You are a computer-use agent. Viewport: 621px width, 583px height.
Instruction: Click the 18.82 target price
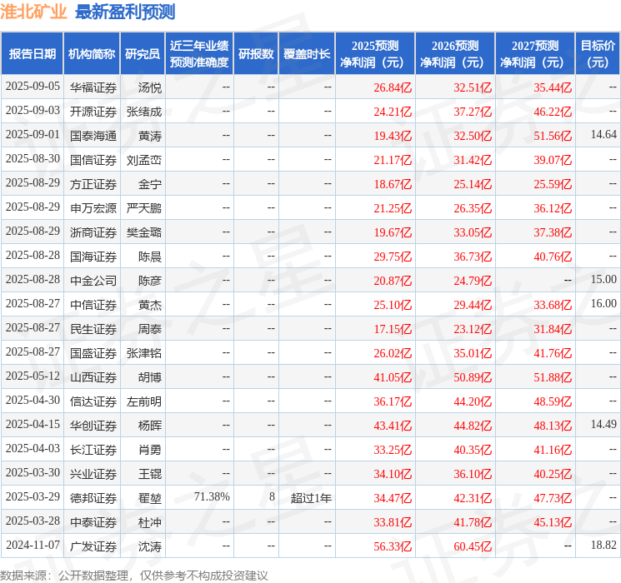pos(603,545)
